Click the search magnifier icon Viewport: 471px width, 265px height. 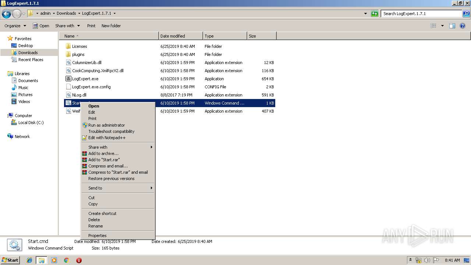(x=466, y=14)
